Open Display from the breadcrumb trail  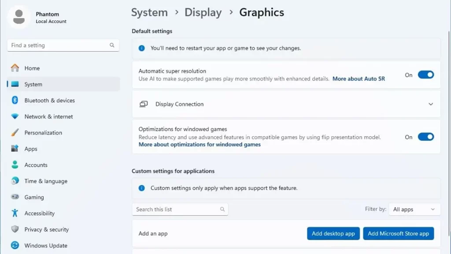click(x=203, y=13)
